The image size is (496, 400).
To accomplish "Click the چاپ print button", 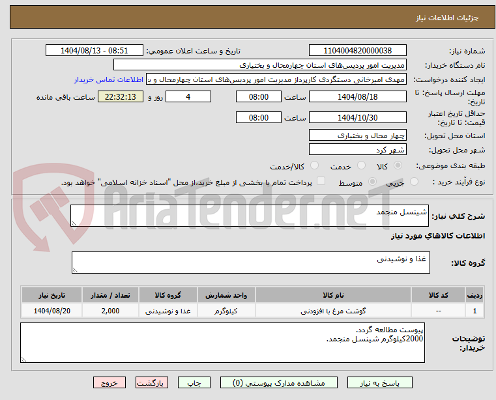I will tap(194, 382).
